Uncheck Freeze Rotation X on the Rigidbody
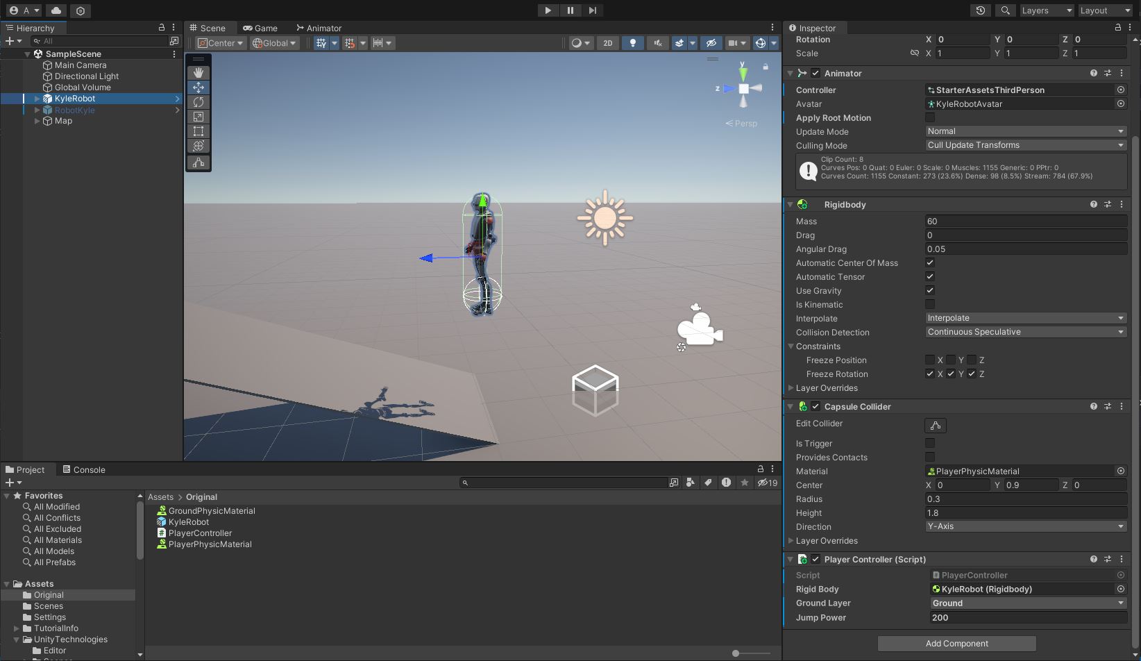Viewport: 1141px width, 661px height. (930, 374)
